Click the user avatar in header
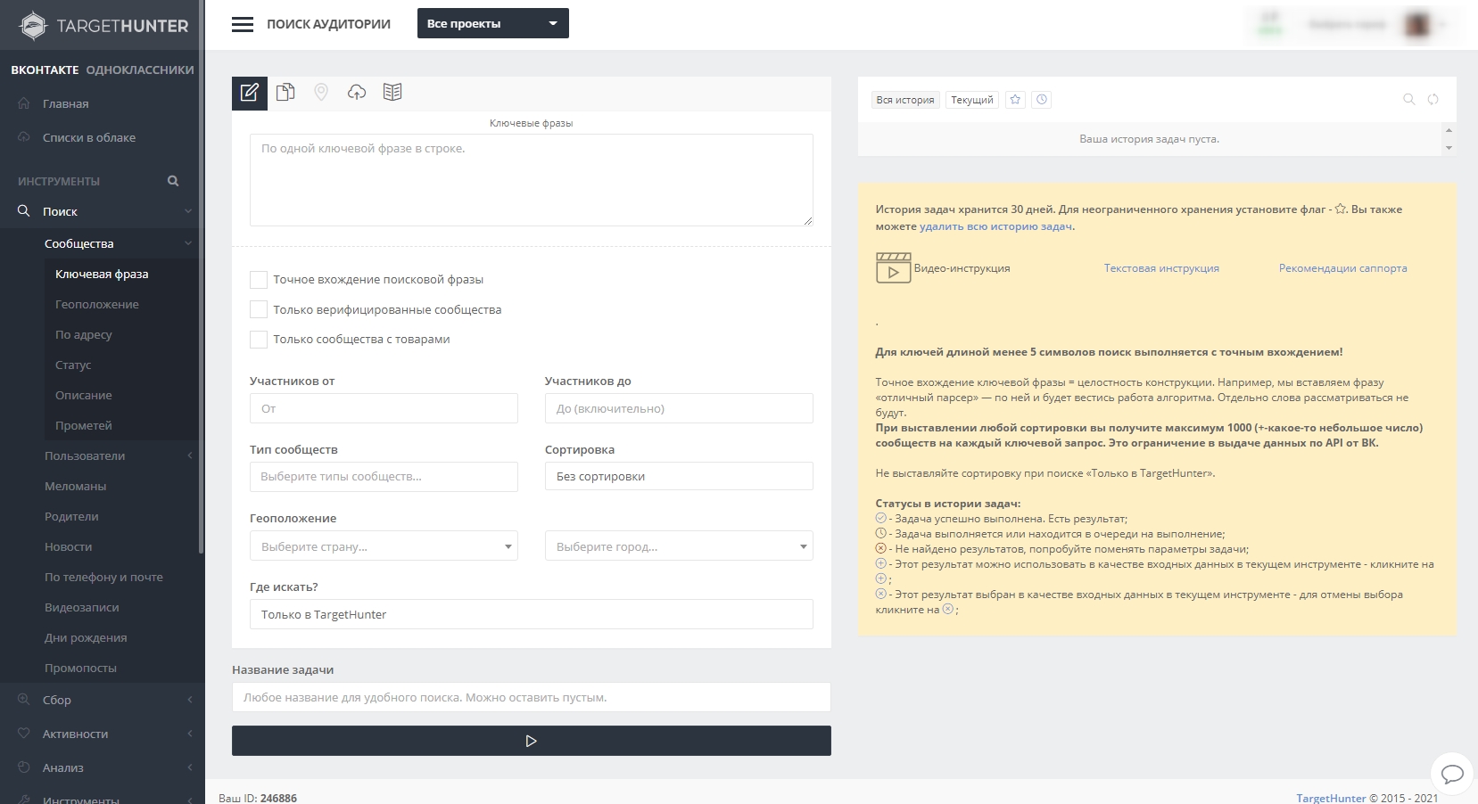1478x804 pixels. point(1417,24)
